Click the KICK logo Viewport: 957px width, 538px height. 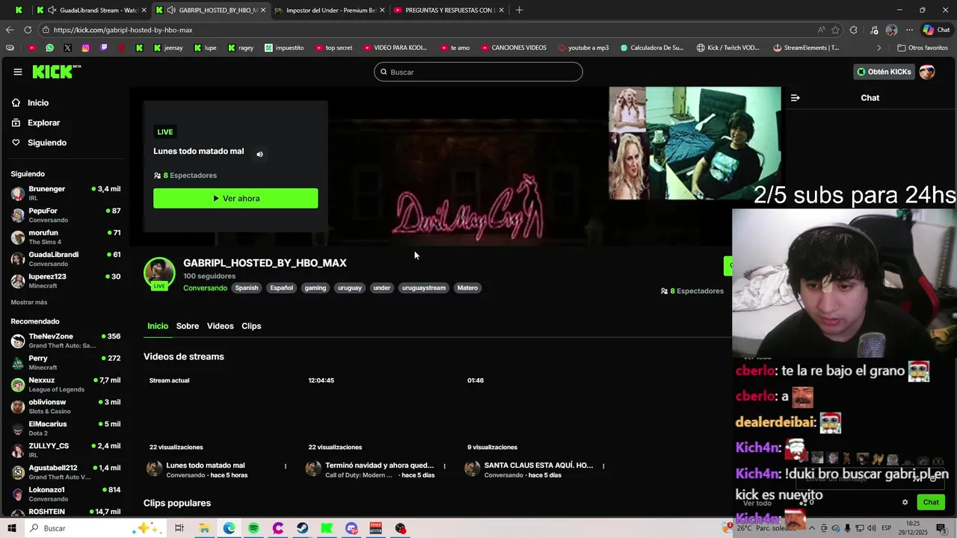(x=56, y=72)
